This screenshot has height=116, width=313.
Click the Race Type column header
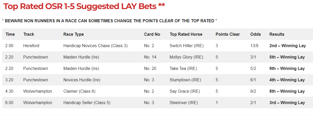point(74,34)
